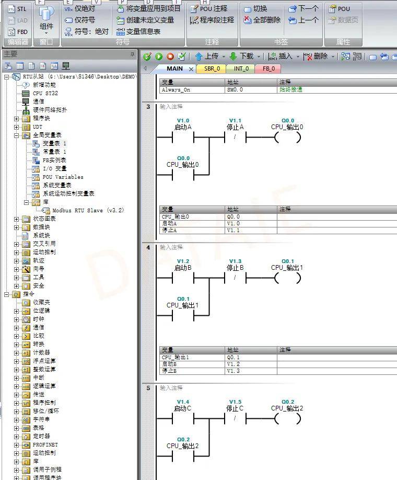The width and height of the screenshot is (397, 480).
Task: Select the 启动A contact V1.0
Action: click(183, 138)
